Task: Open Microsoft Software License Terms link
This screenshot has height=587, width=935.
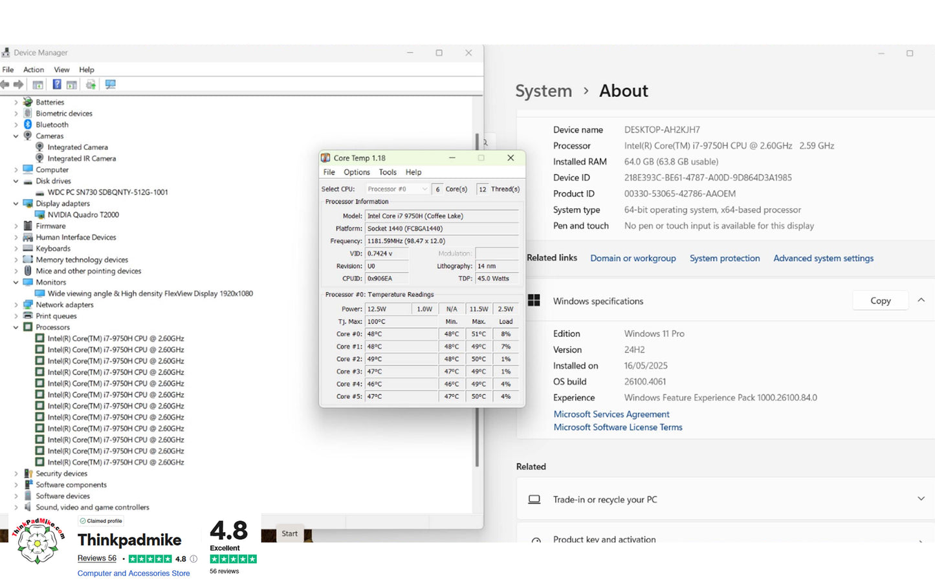Action: click(x=618, y=427)
